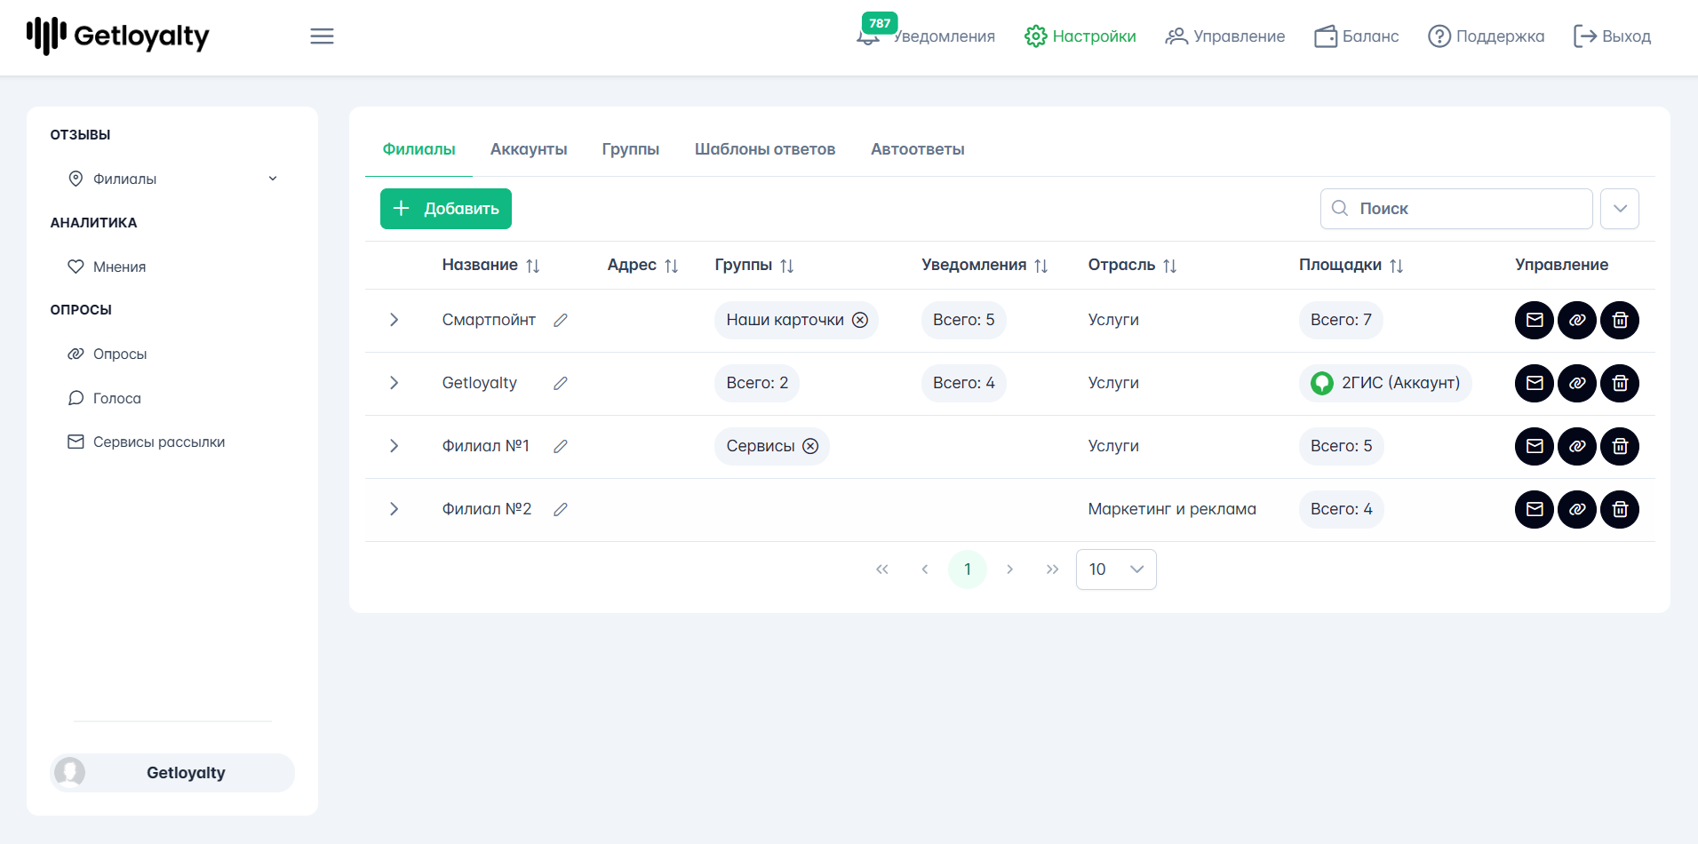Click the link icon for Филиал №1 row

click(1577, 446)
